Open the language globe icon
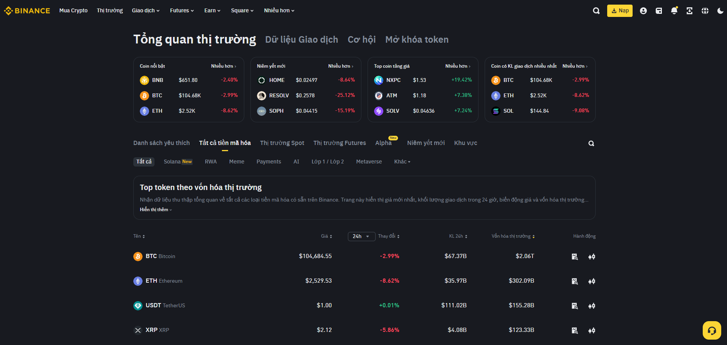This screenshot has width=727, height=345. click(705, 11)
